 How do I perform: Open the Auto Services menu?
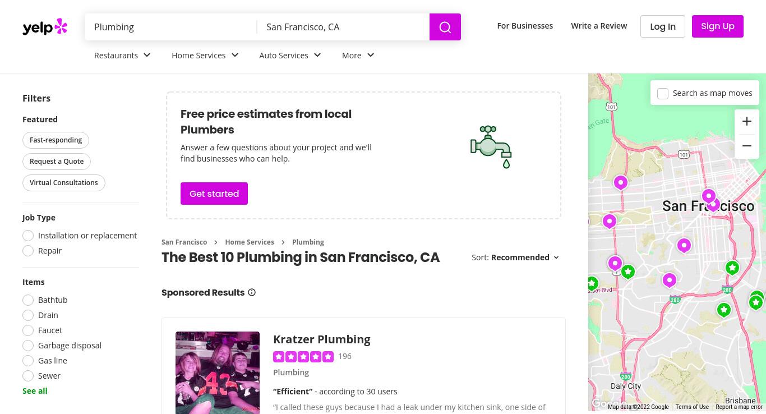(290, 55)
